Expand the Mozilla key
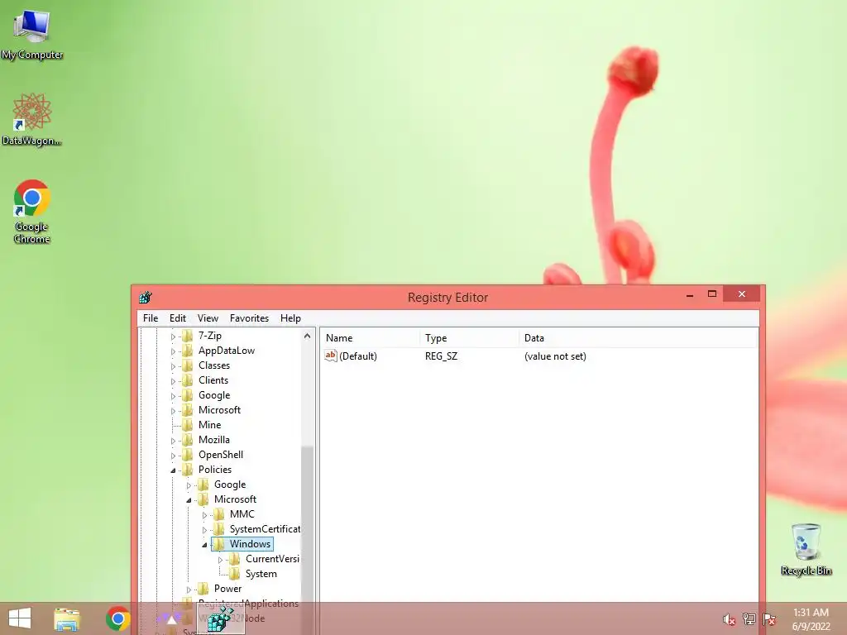 tap(173, 441)
